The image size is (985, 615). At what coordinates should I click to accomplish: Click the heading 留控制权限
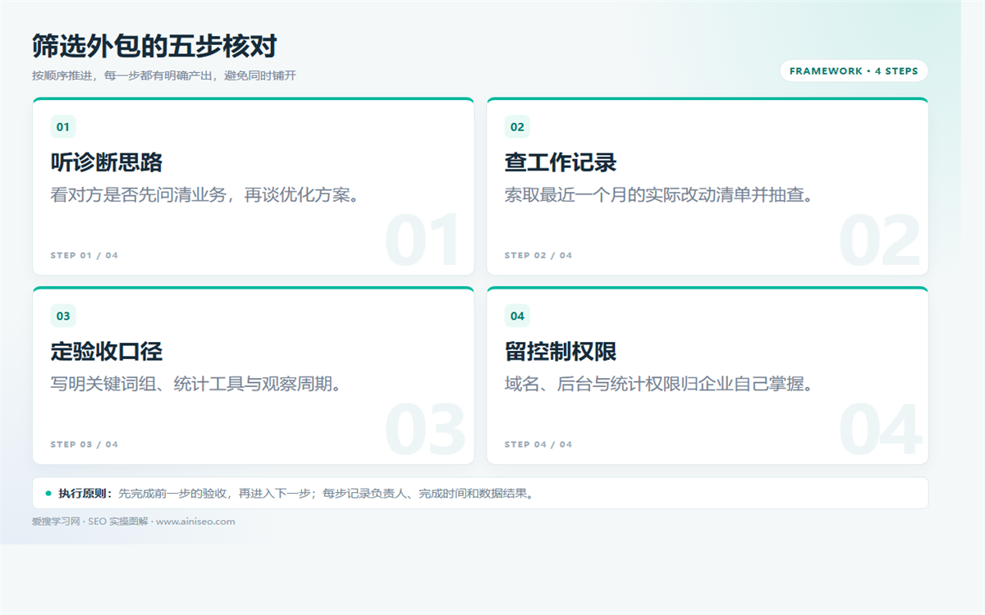pos(561,352)
